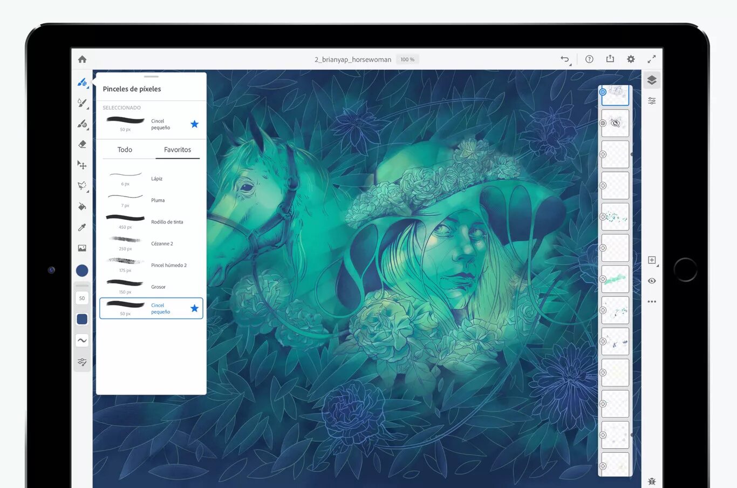Switch to the Favoritos tab
The width and height of the screenshot is (737, 488).
point(178,150)
